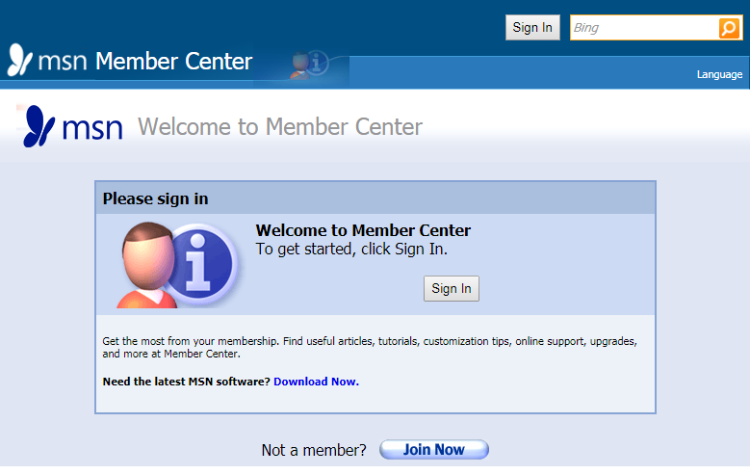Viewport: 750px width, 475px height.
Task: Follow the Download Now link
Action: coord(316,382)
